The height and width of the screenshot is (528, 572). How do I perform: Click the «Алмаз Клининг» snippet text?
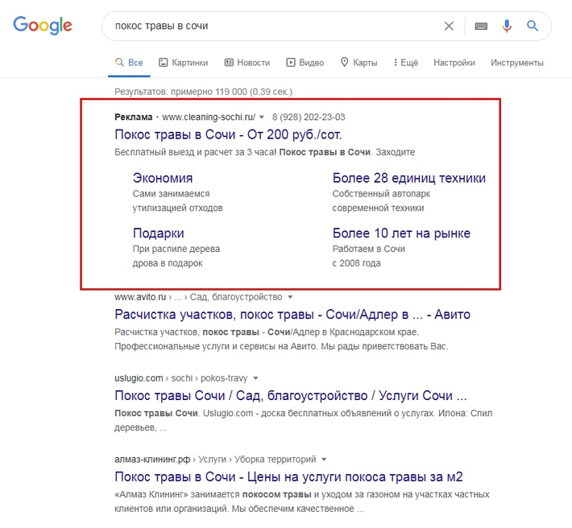[302, 501]
